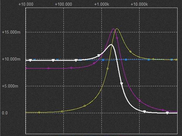
Task: Select the magenta diamond marker just below its peak
Action: pos(117,38)
